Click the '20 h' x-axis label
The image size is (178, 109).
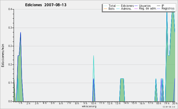tap(175, 103)
